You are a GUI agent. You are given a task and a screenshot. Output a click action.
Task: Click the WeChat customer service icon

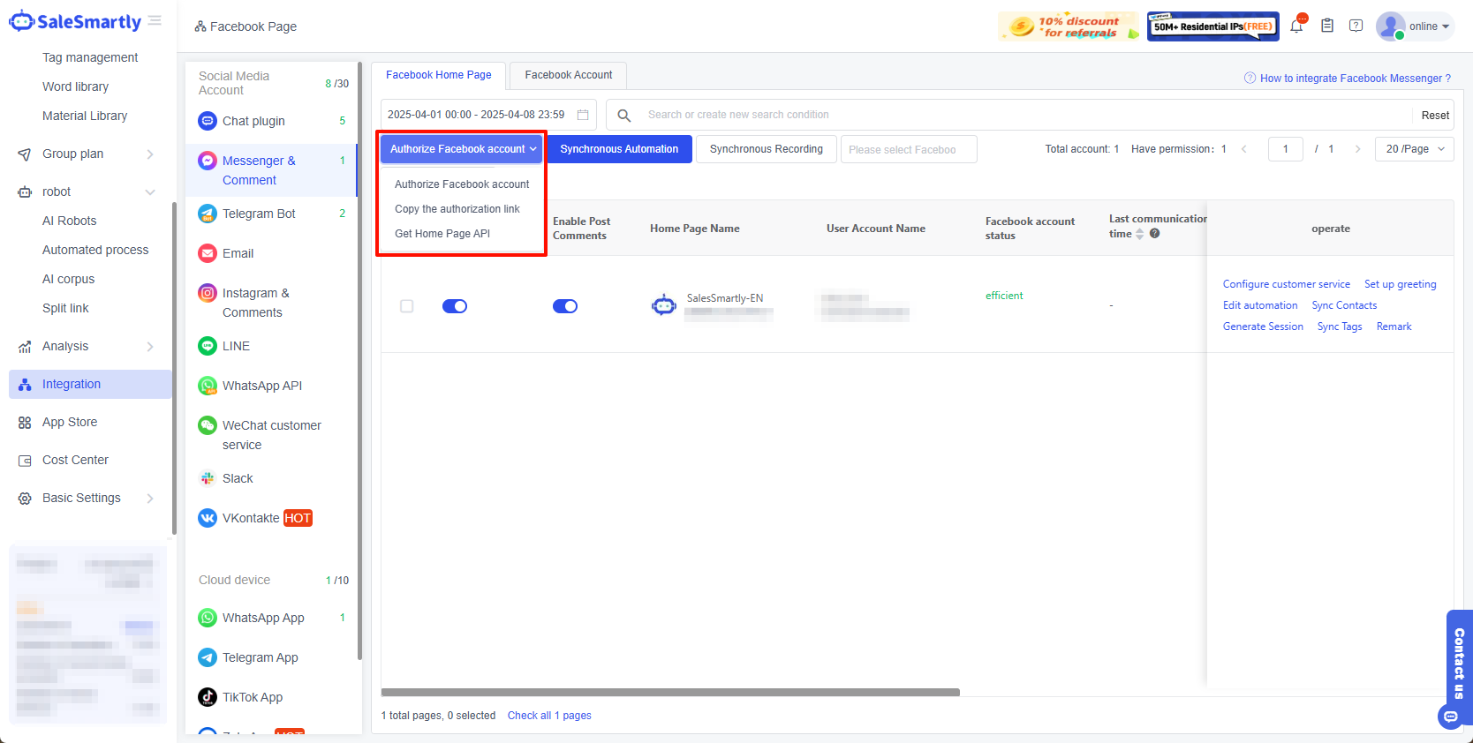pyautogui.click(x=208, y=425)
